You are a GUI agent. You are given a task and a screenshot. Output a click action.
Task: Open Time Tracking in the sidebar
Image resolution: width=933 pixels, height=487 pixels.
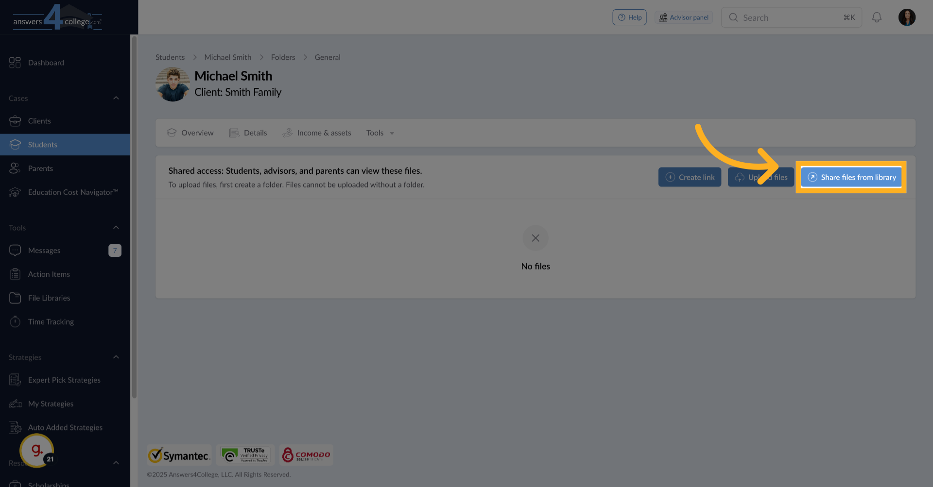pyautogui.click(x=65, y=322)
